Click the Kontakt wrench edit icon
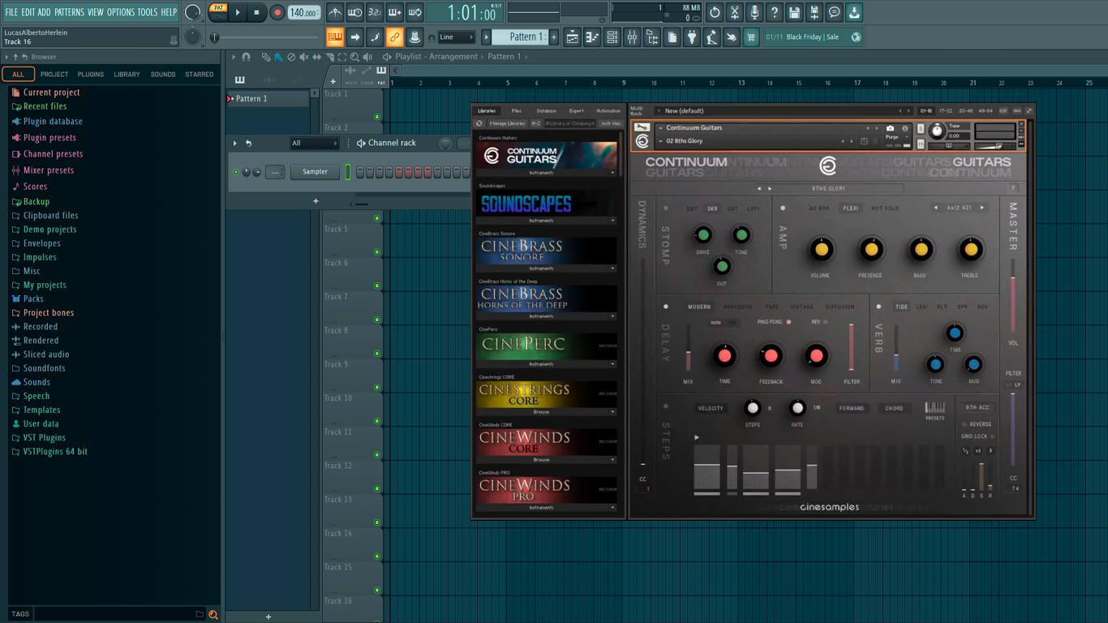 [x=642, y=128]
